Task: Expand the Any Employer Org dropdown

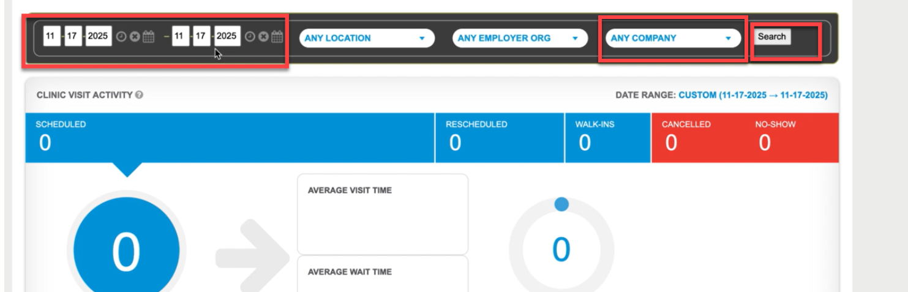Action: [x=519, y=38]
